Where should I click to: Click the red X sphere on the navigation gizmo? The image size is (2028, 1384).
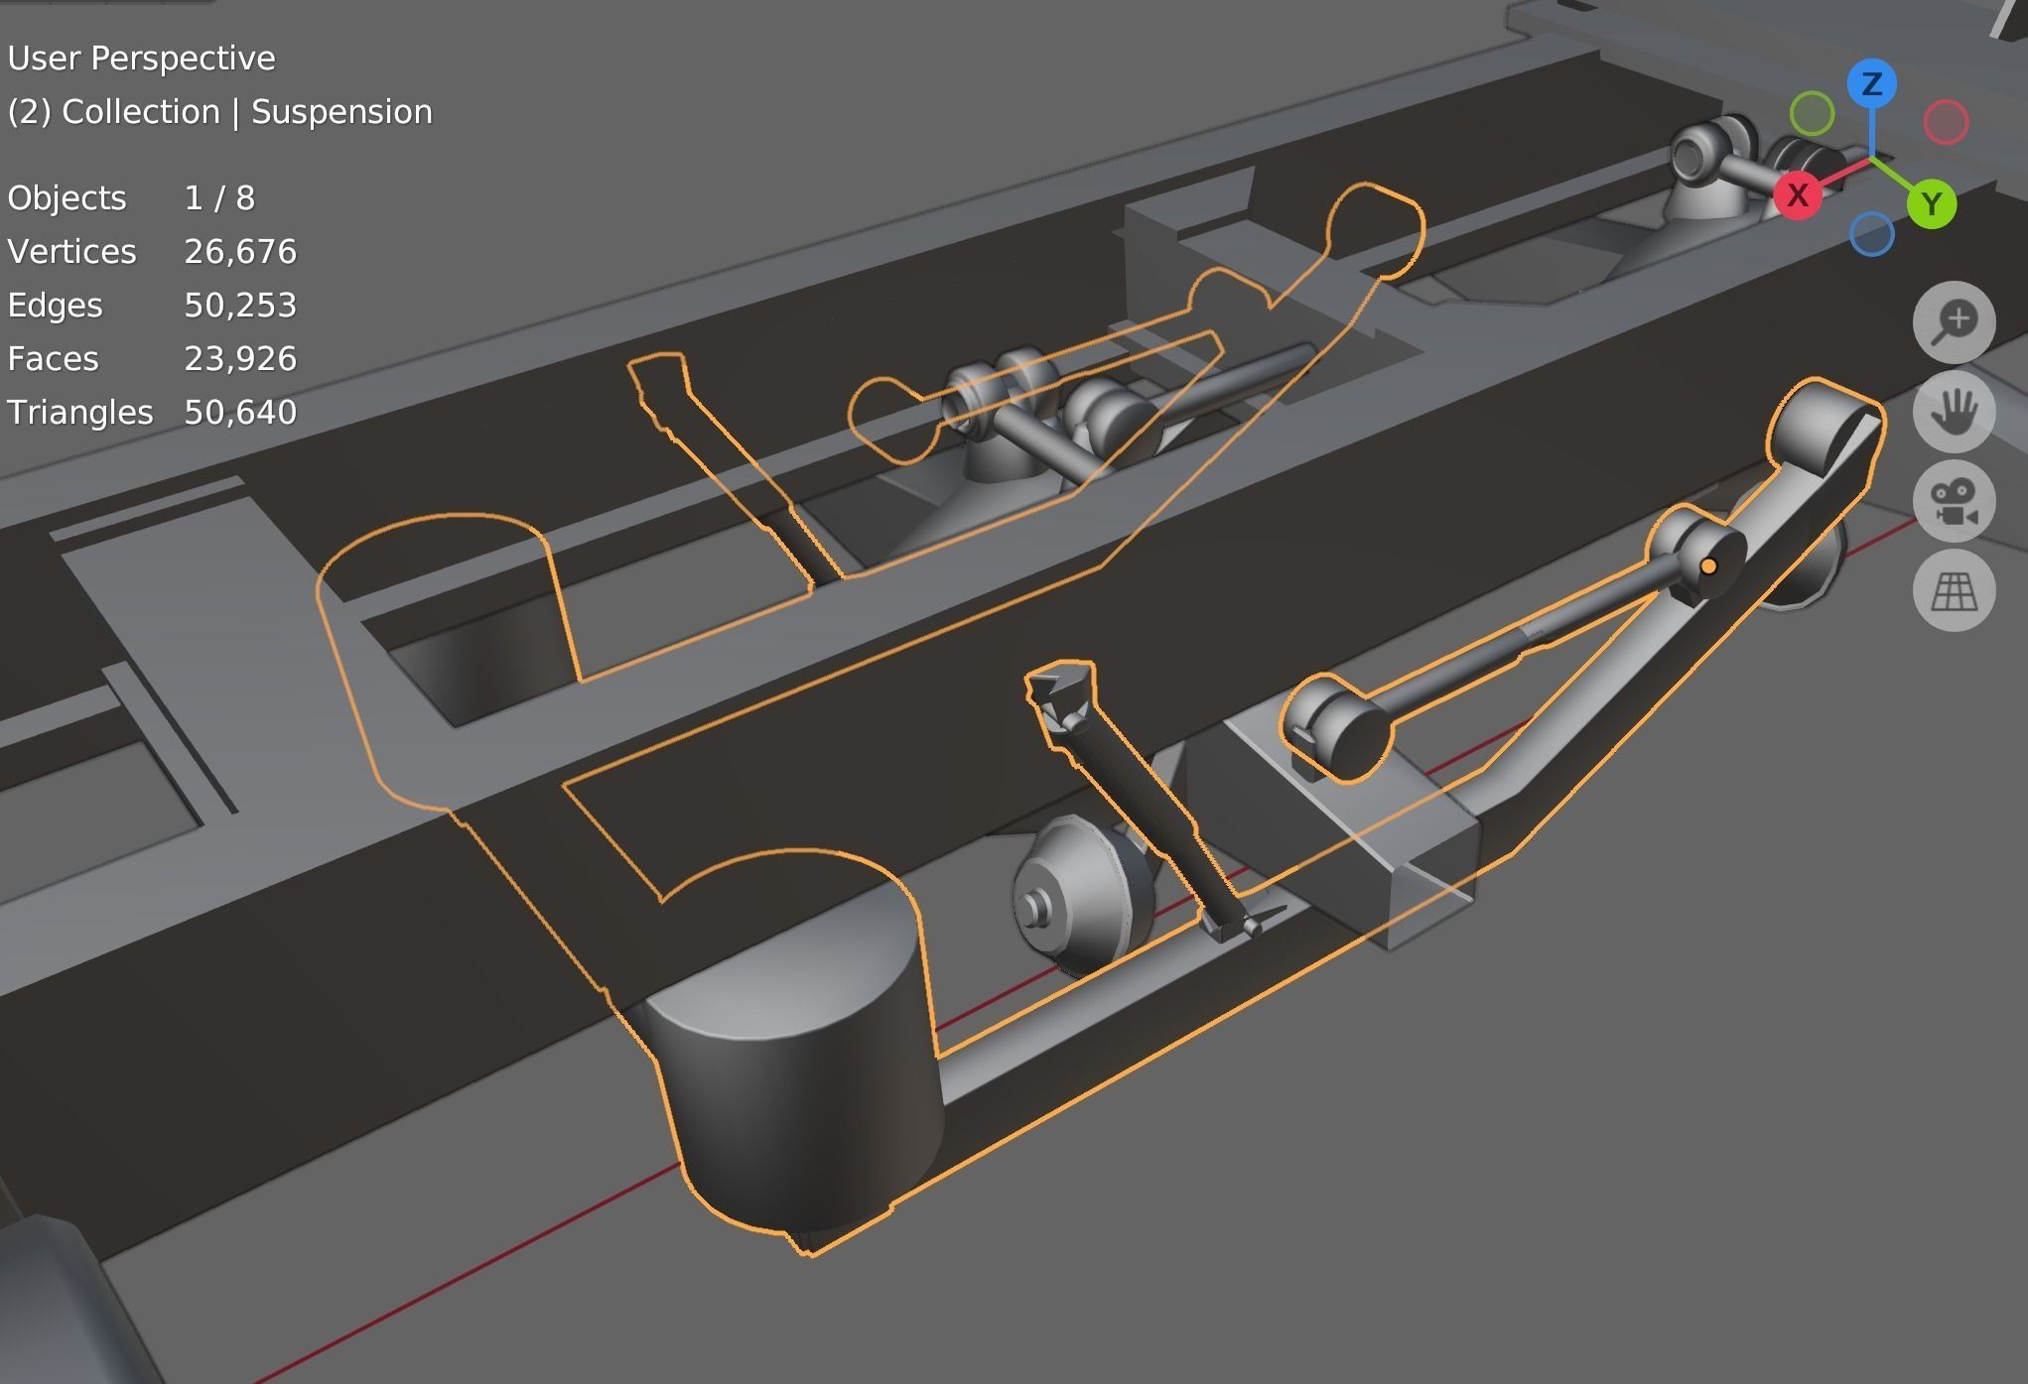(x=1800, y=196)
